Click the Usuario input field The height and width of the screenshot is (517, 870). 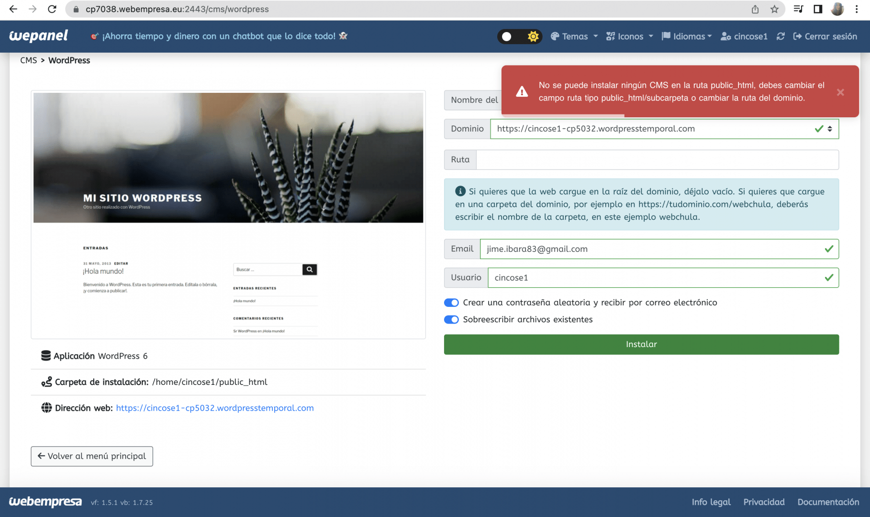[x=663, y=278]
